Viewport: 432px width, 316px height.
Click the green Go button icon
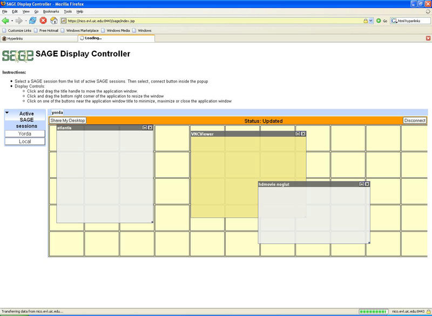pos(379,21)
